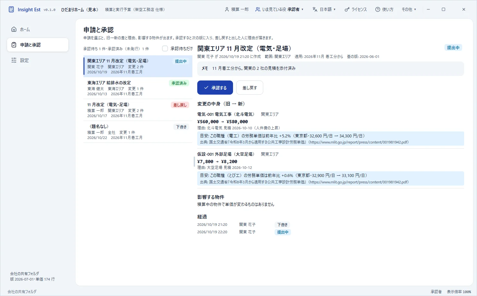Image resolution: width=477 pixels, height=296 pixels.
Task: Select the 11 月改定（電気・足場） request by 積算 一郎
Action: click(x=138, y=110)
